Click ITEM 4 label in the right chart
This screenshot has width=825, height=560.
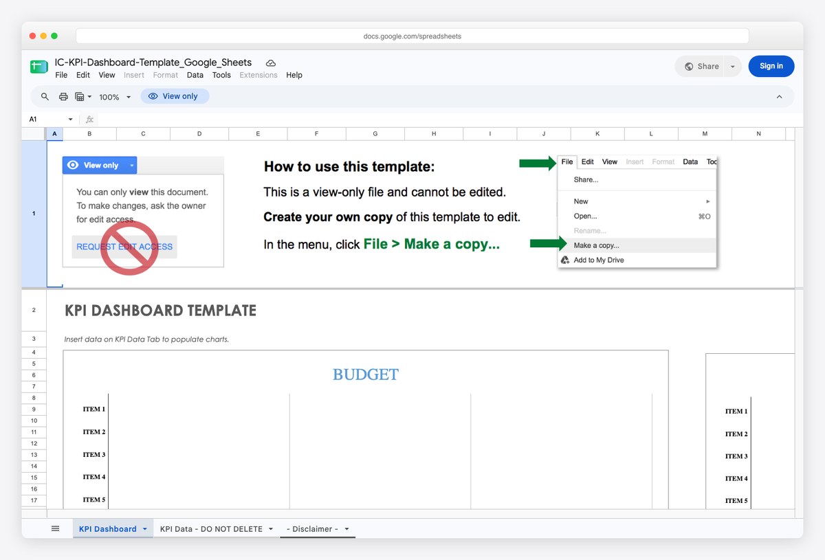point(736,479)
